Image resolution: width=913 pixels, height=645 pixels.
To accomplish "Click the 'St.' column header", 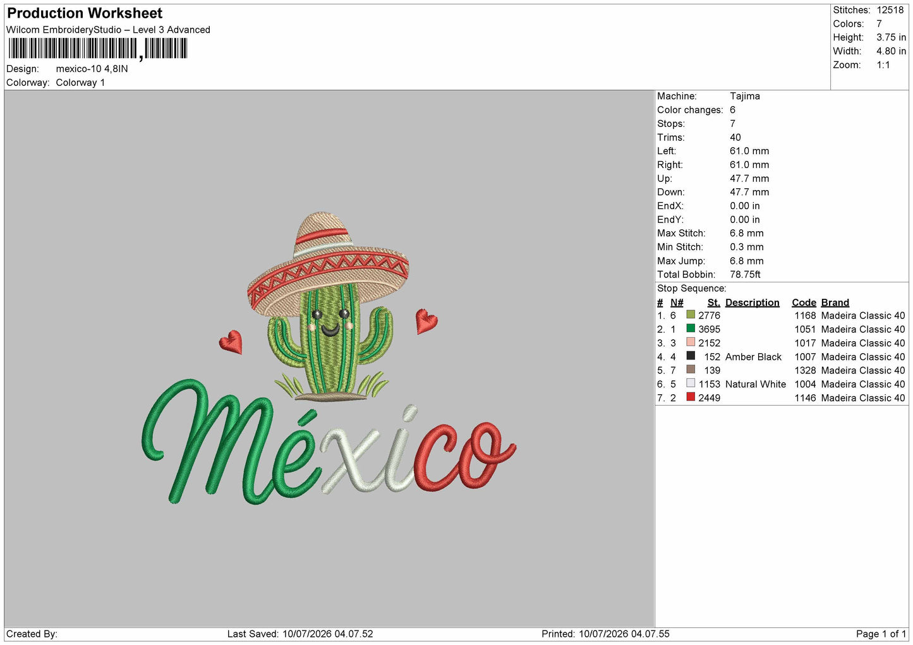I will point(713,303).
